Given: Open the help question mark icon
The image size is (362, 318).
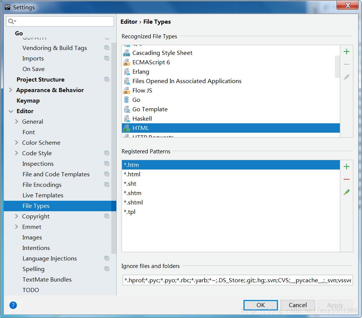Looking at the screenshot, I should (13, 305).
